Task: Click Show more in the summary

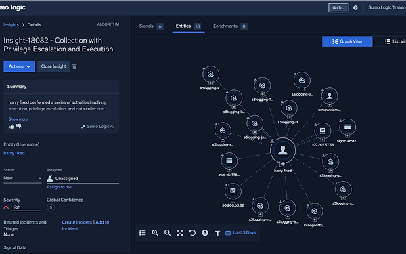Action: point(18,119)
